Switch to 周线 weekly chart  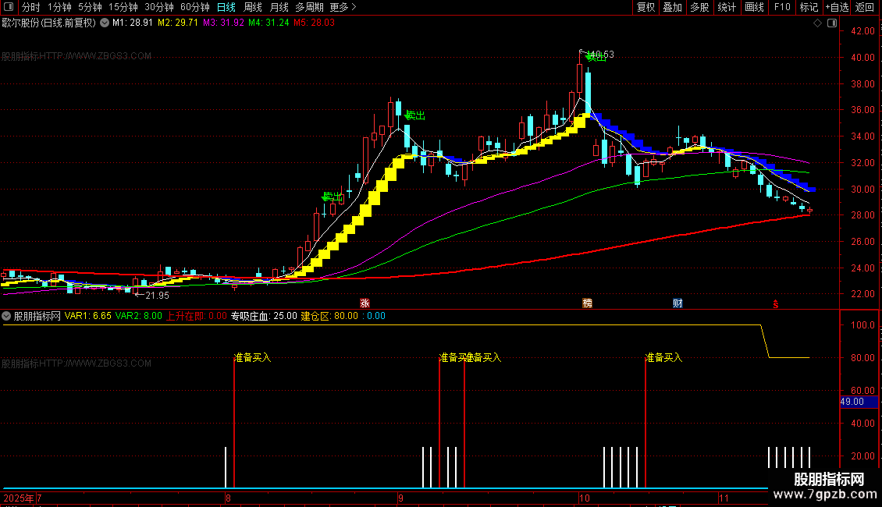pos(253,7)
